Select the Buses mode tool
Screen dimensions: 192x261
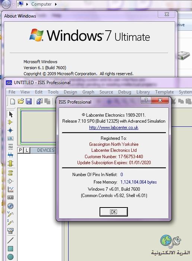coord(10,155)
